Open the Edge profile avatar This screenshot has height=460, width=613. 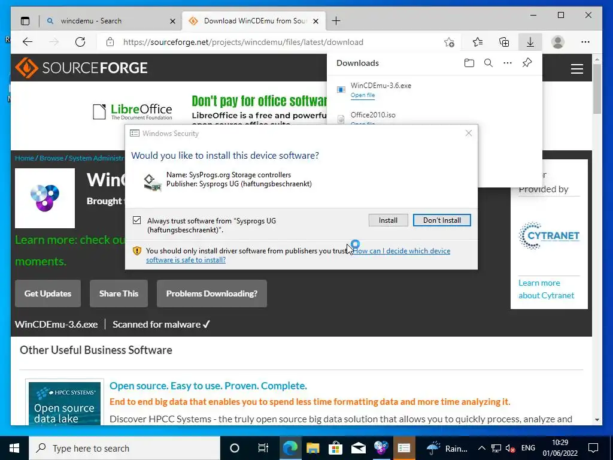(558, 42)
